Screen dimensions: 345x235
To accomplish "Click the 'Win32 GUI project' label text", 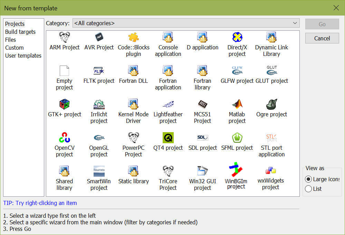I will tap(202, 184).
